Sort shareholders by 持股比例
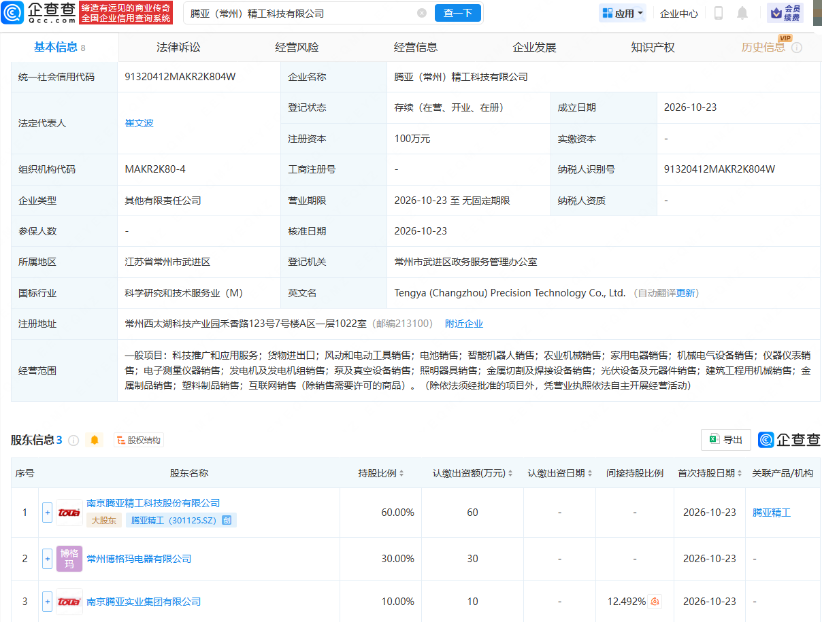Screen dimensions: 822x622 401,473
